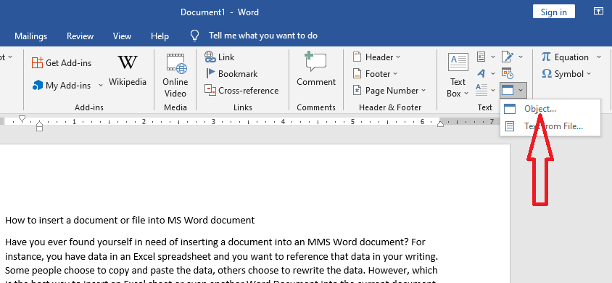Insert an Equation via the pi icon
Image resolution: width=612 pixels, height=283 pixels.
click(547, 57)
